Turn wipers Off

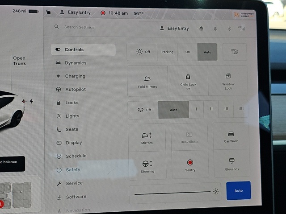coord(143,110)
